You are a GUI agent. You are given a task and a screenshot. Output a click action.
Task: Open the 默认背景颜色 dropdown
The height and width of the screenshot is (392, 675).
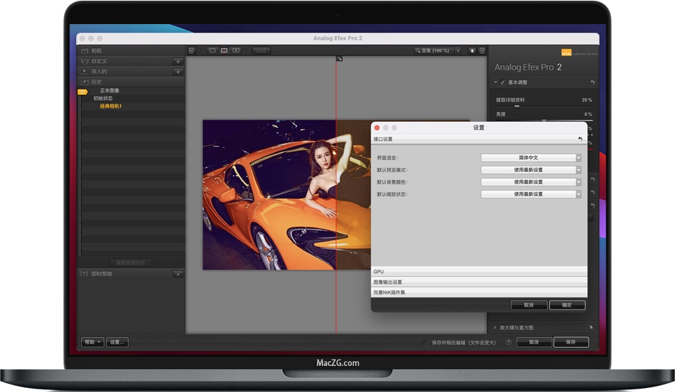pyautogui.click(x=531, y=182)
